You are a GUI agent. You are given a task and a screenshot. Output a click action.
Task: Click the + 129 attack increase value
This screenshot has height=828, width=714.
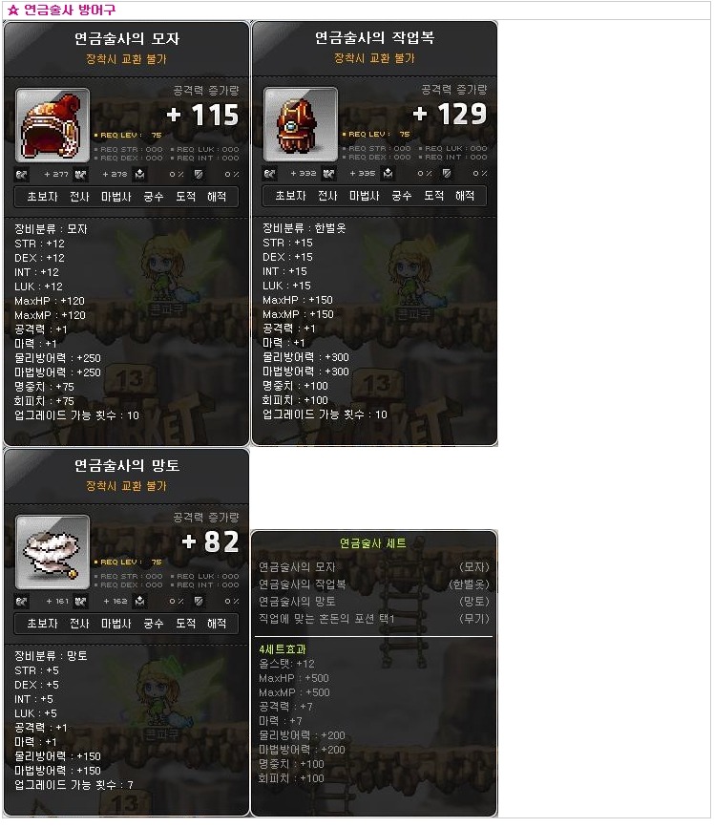(x=450, y=114)
